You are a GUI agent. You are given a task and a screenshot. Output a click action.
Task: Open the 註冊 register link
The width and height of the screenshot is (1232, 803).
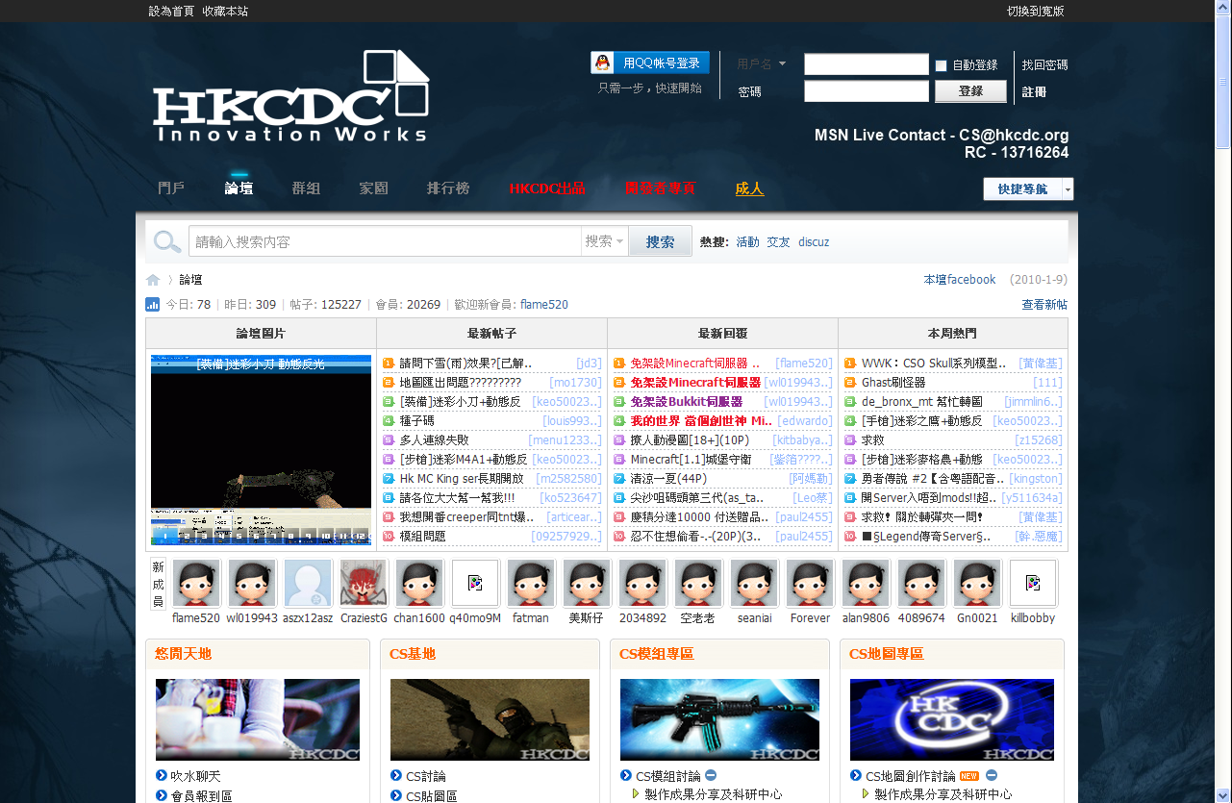pyautogui.click(x=1034, y=92)
